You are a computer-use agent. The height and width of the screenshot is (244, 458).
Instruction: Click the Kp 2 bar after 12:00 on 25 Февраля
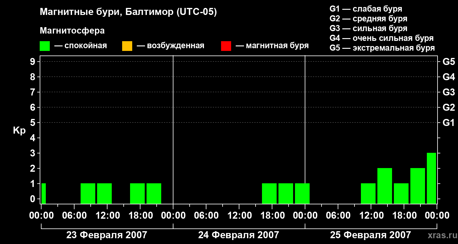[385, 186]
